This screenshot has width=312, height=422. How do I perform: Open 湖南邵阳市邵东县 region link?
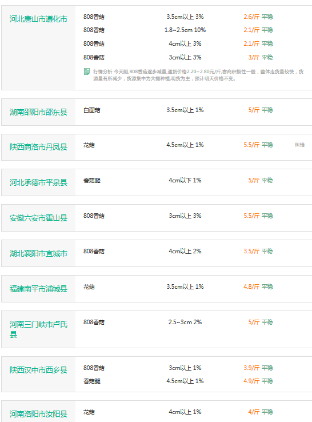click(38, 112)
